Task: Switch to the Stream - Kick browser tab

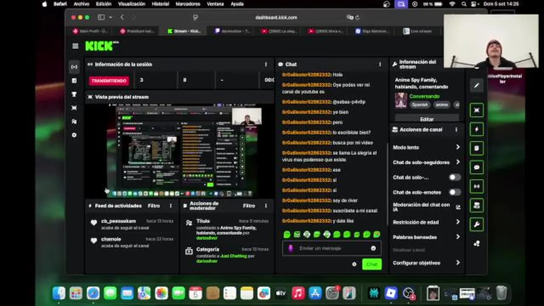Action: point(184,31)
